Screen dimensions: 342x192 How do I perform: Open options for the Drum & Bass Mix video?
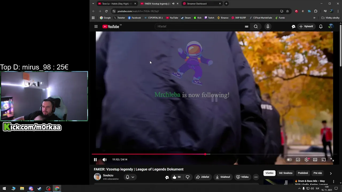point(333,182)
